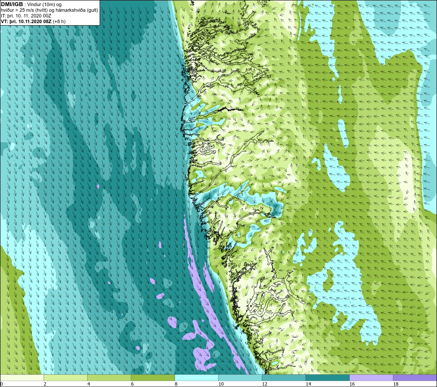Click the 12–14 m/s teal legend swatch
Image resolution: width=437 pixels, height=387 pixels.
(x=284, y=377)
